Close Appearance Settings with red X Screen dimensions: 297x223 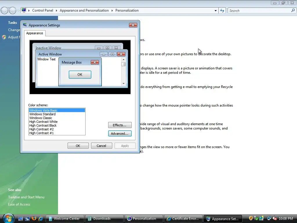point(133,25)
